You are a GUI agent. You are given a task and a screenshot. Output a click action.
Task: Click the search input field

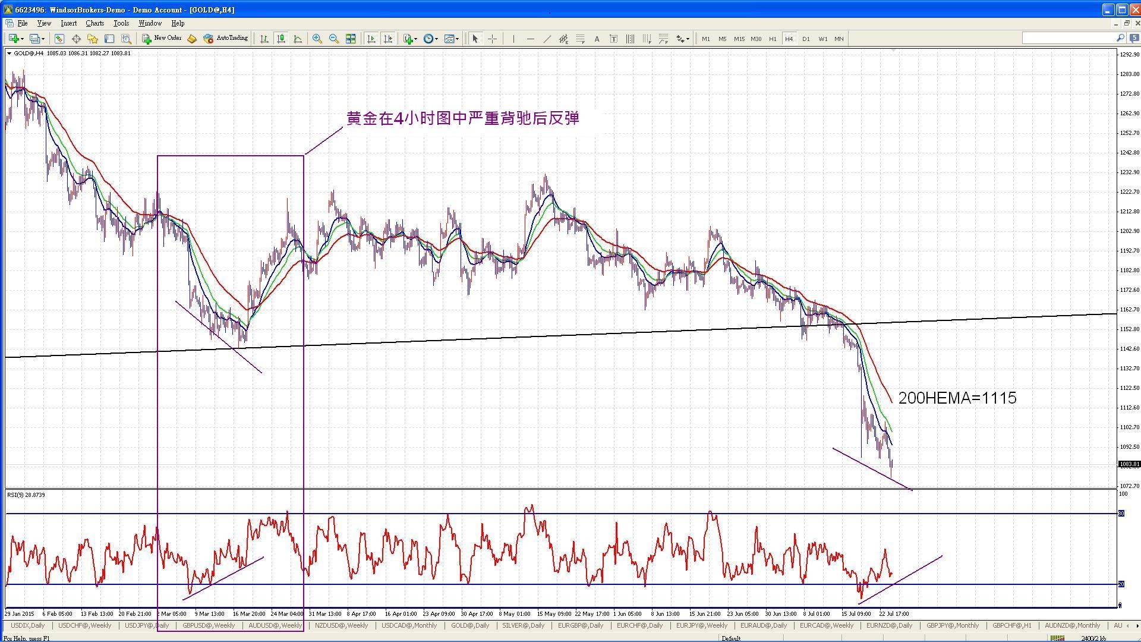click(1068, 38)
